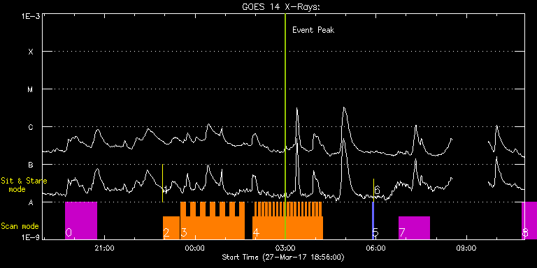Click the green Event Peak vertical line

click(285, 126)
